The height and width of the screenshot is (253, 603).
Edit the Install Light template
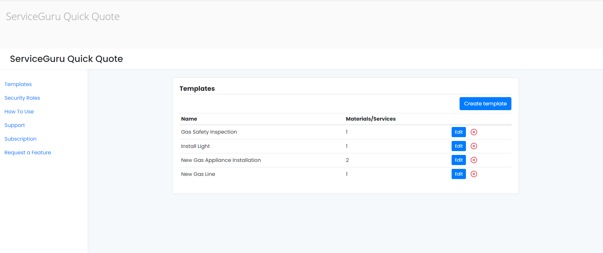[x=459, y=146]
